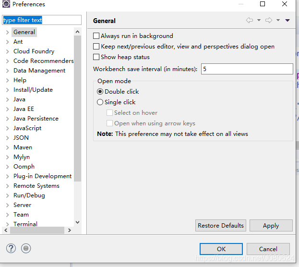The height and width of the screenshot is (267, 299).
Task: Click the type filter text field
Action: [42, 20]
